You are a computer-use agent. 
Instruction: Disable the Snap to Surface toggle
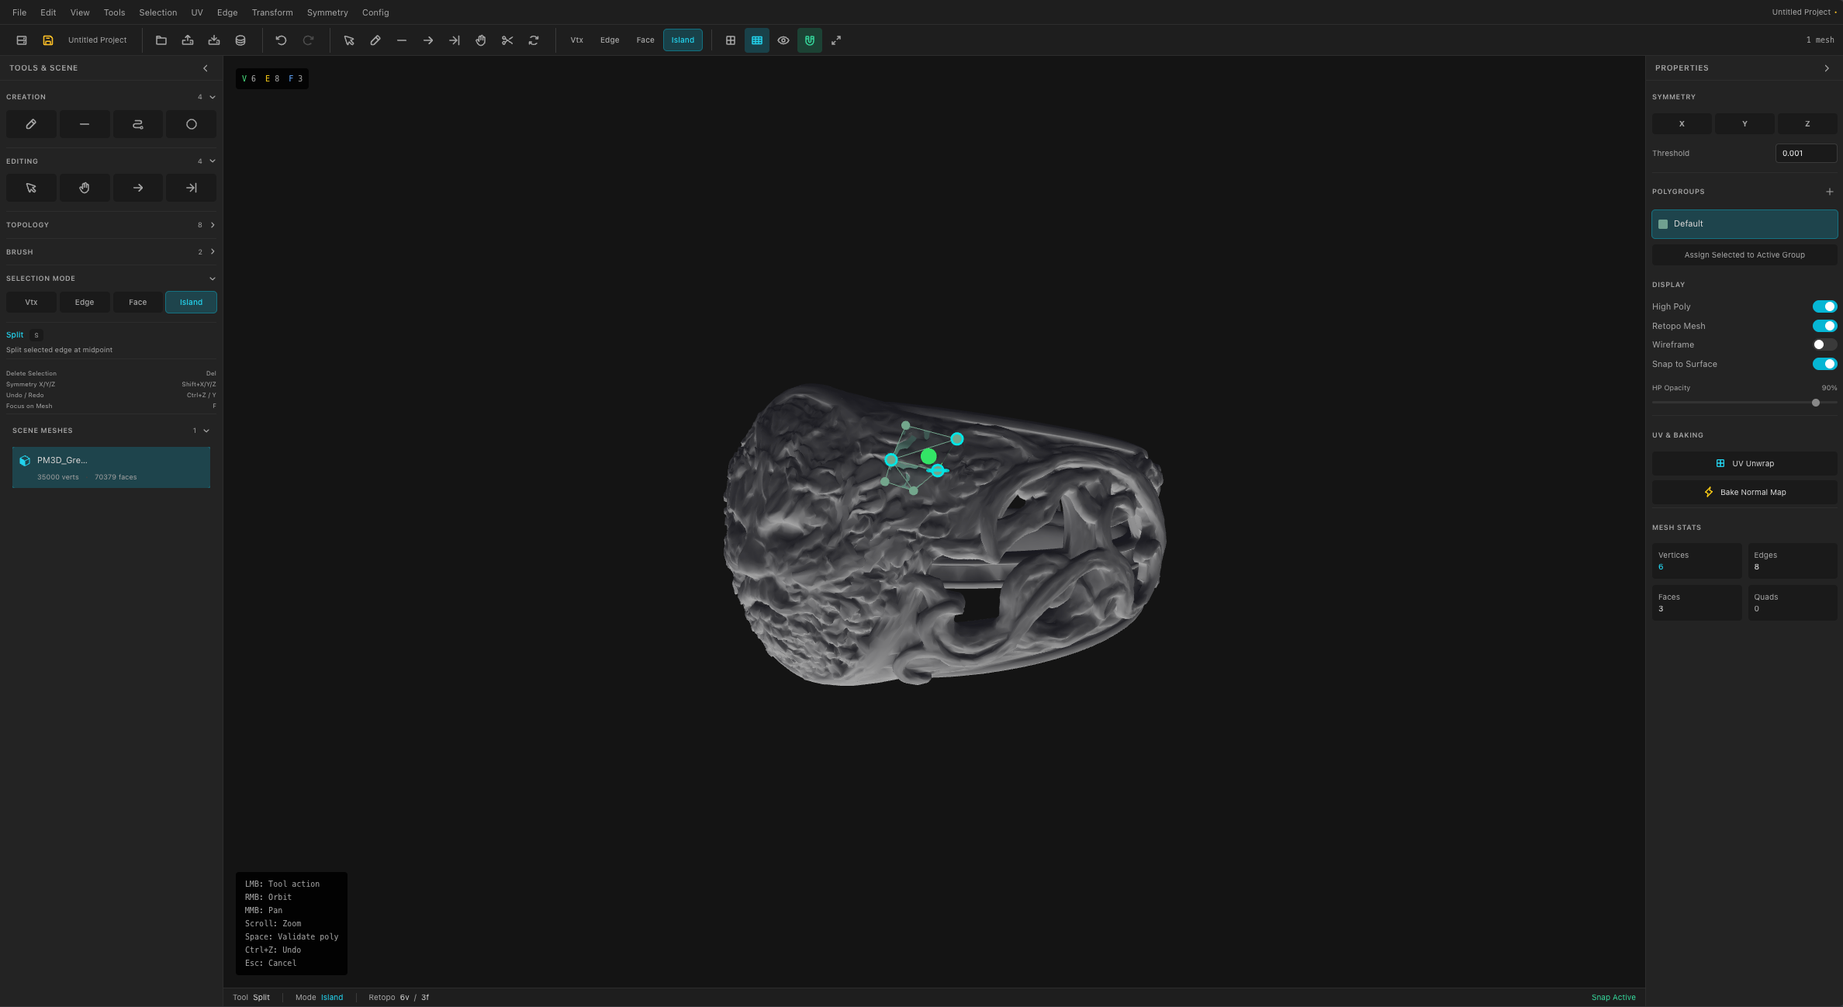click(1825, 364)
